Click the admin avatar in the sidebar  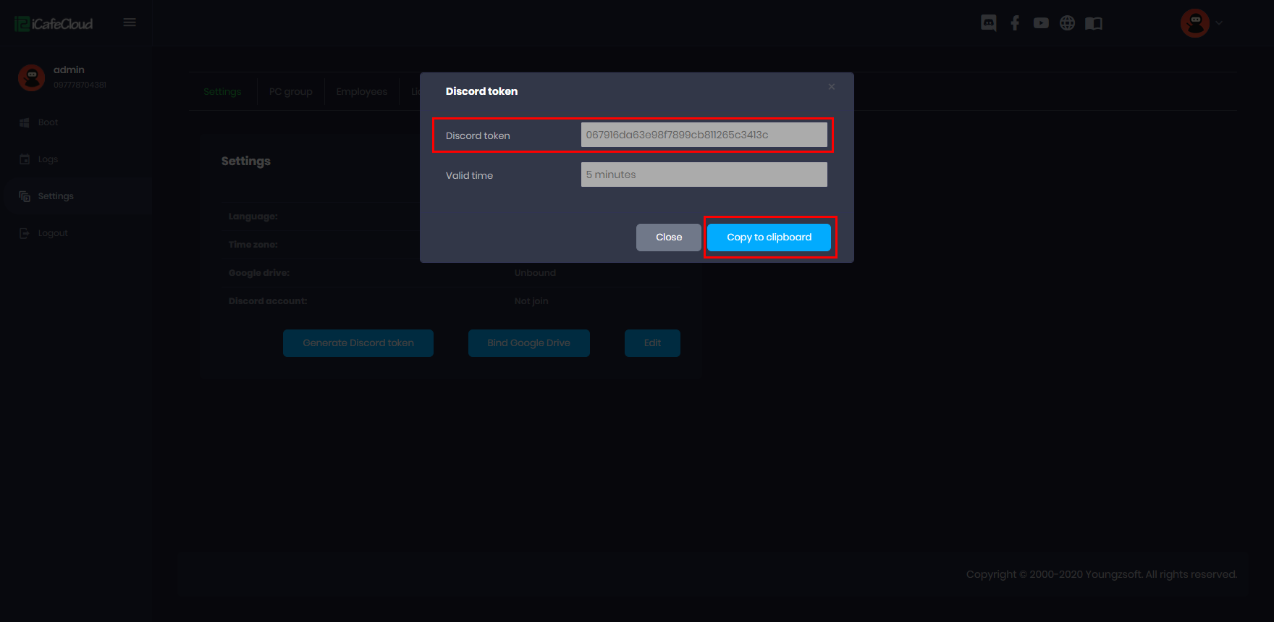point(31,77)
